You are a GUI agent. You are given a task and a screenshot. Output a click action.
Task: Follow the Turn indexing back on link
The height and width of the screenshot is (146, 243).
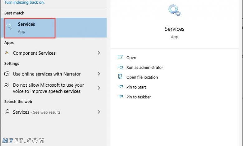pos(24,2)
